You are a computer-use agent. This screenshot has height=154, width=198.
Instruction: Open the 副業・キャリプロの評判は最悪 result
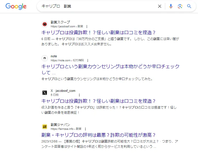pyautogui.click(x=98, y=135)
